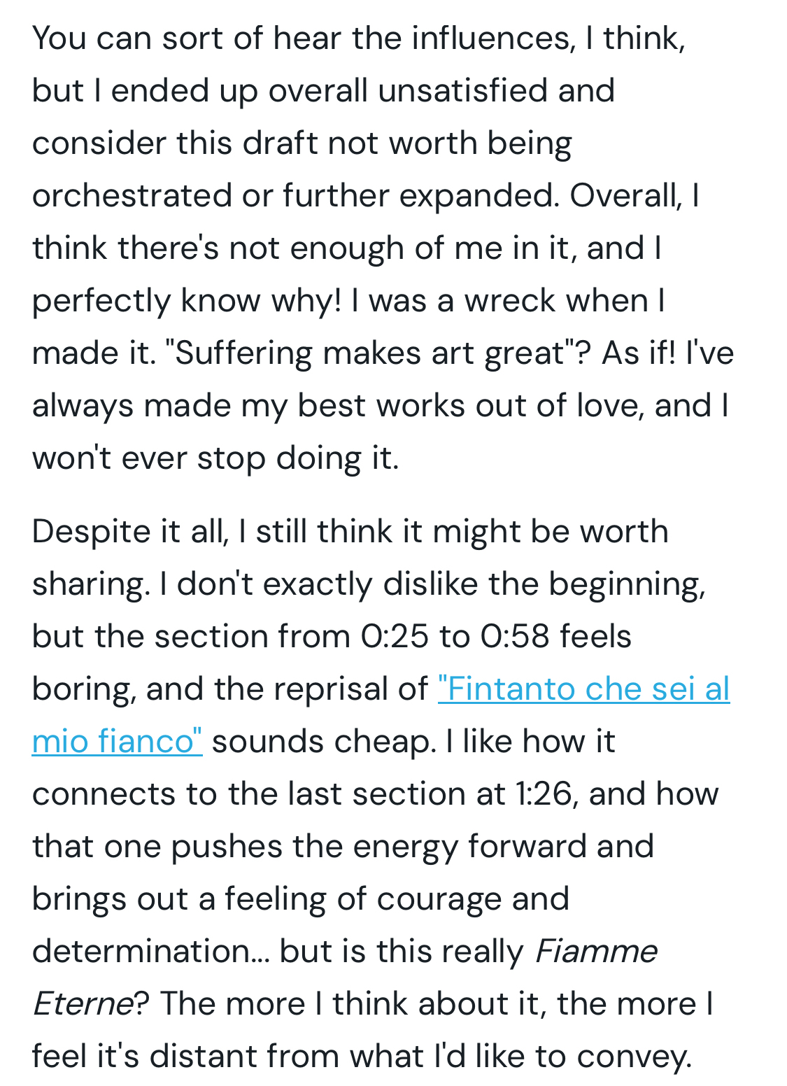
Task: Click the "mio fianco" link text
Action: pyautogui.click(x=117, y=742)
